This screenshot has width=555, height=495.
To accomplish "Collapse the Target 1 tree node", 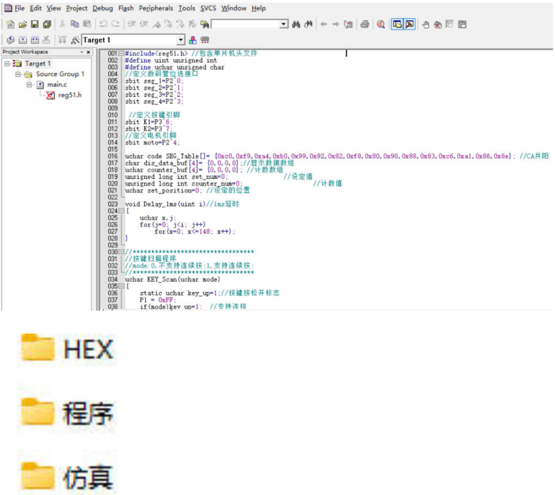I will click(7, 63).
